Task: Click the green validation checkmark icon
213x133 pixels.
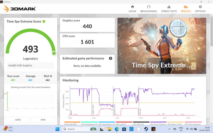Action: point(44,22)
